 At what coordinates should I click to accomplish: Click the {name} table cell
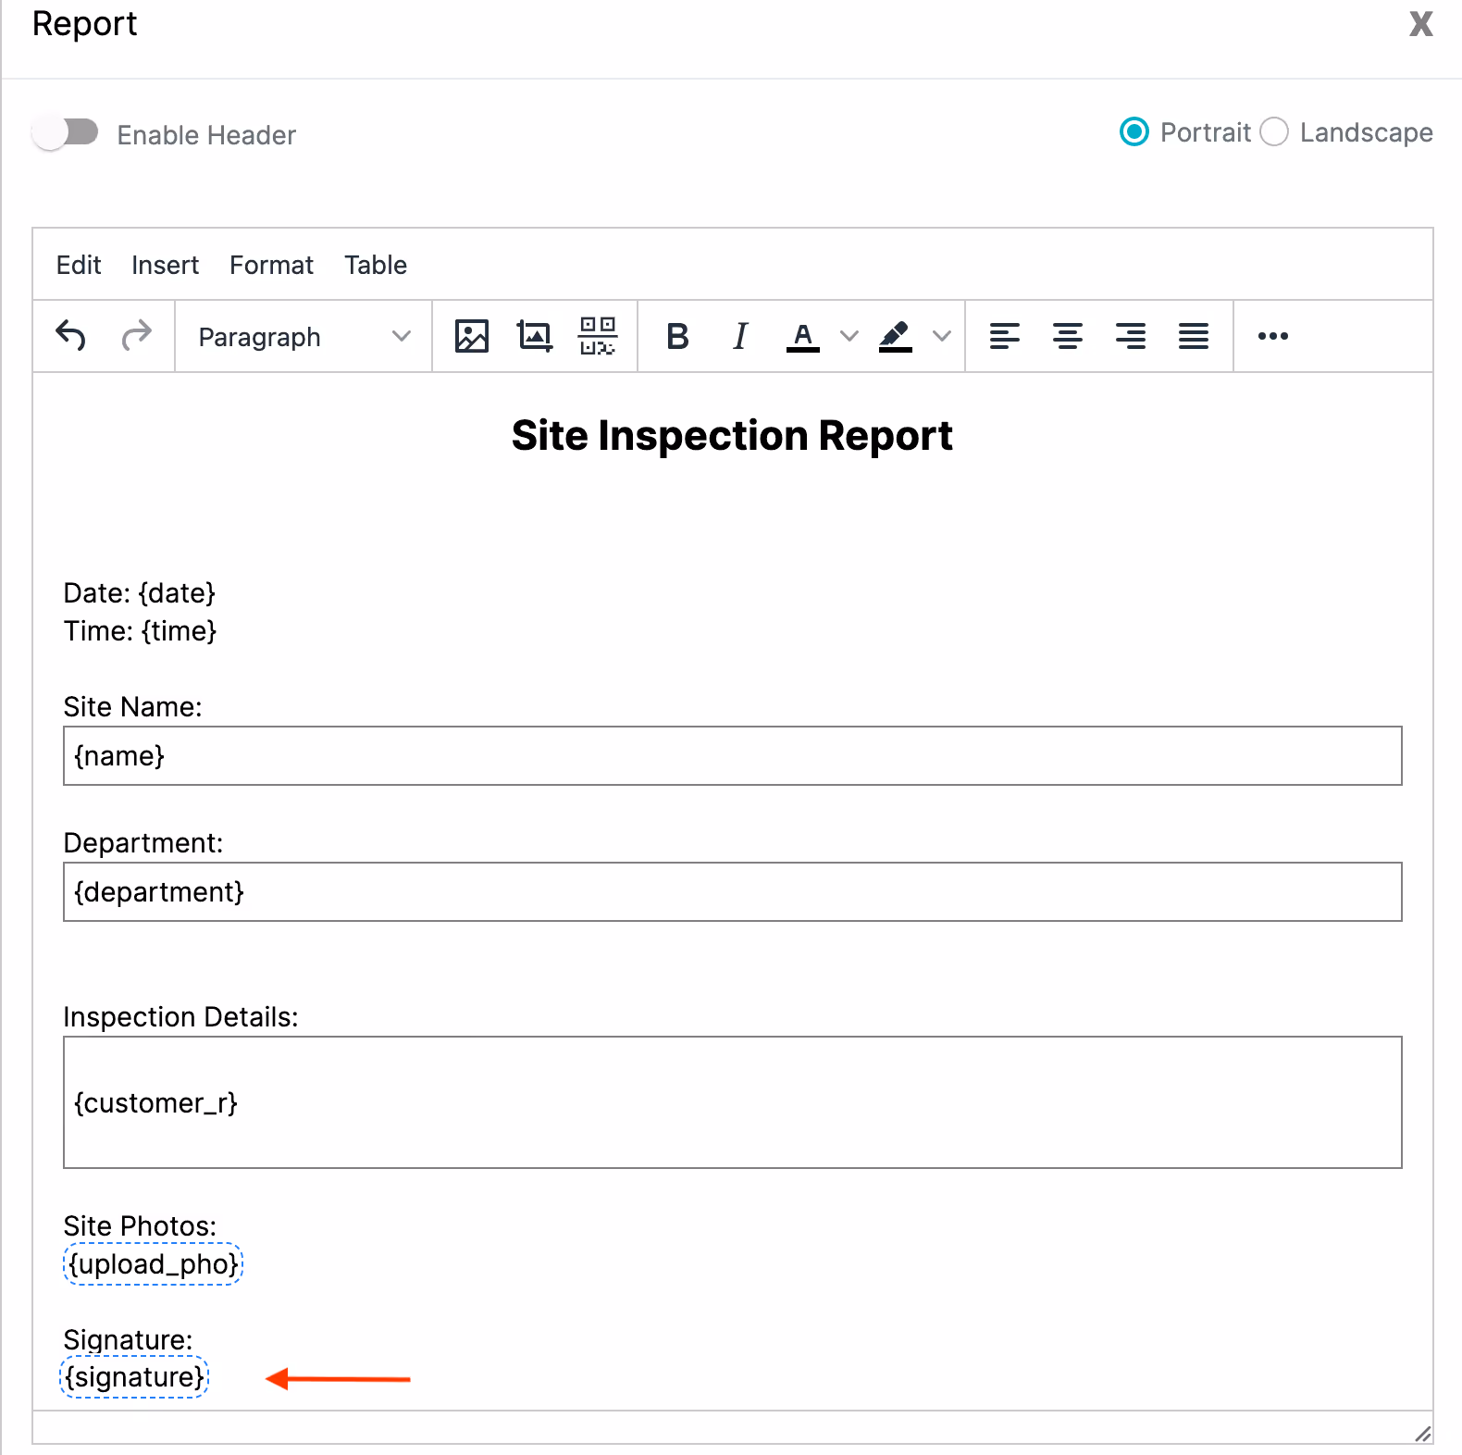(x=733, y=756)
